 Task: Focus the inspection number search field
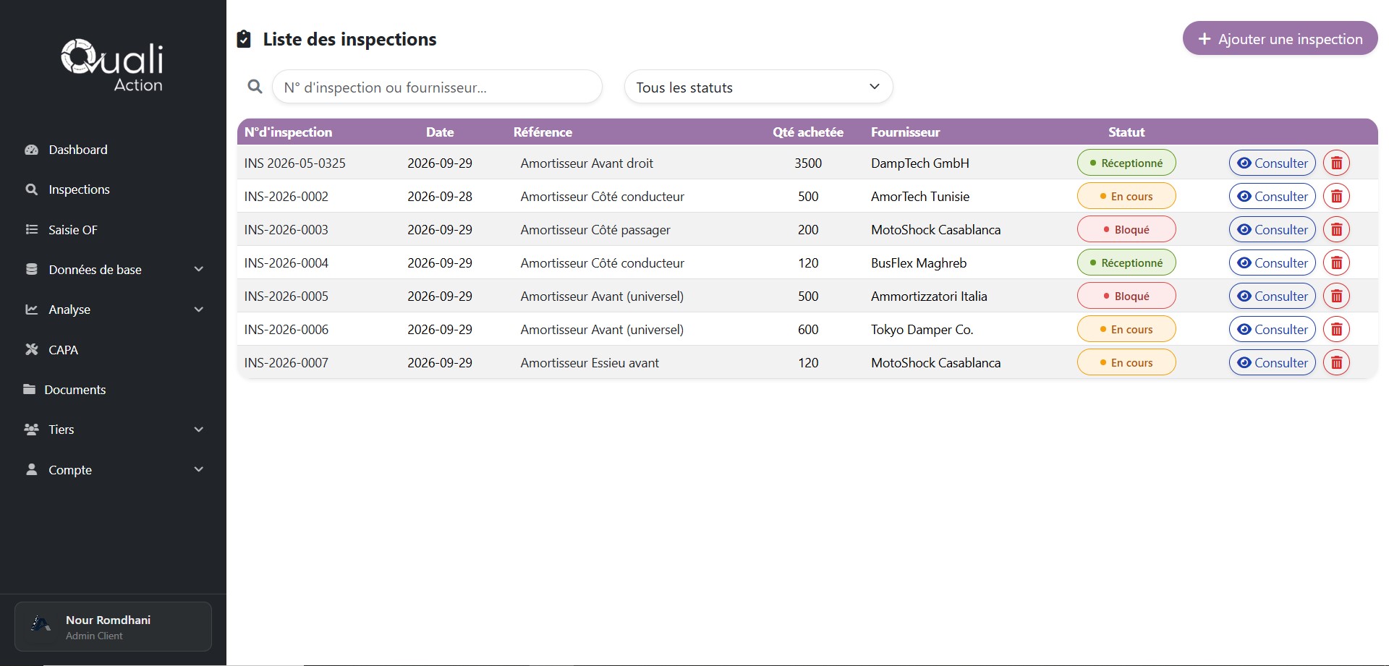coord(437,87)
